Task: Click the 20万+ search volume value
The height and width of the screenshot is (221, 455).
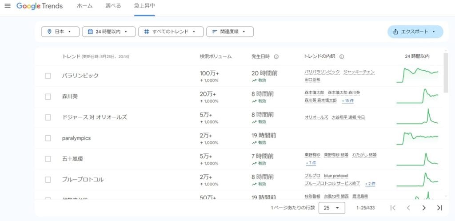Action: pos(208,94)
